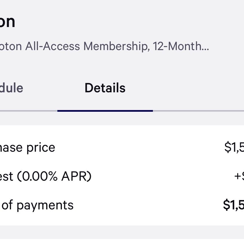Click the word "All-Access" in the subtitle
Screen dimensions: 244x244
pos(53,46)
